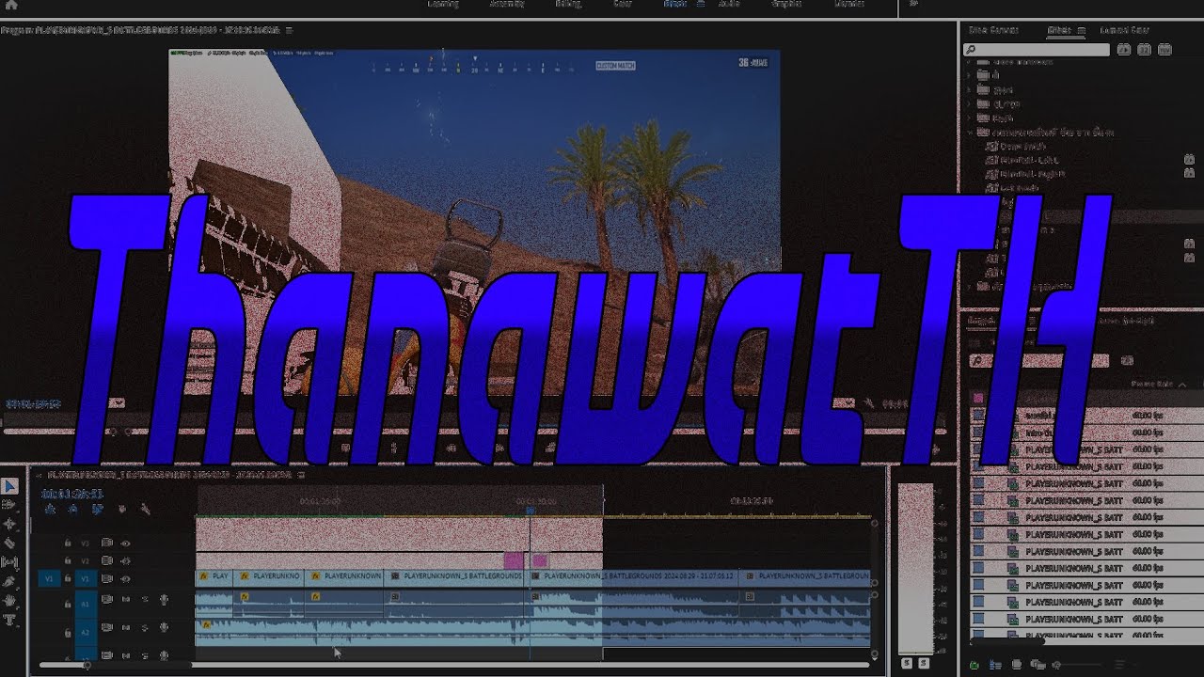
Task: Click the timeline playhead marker
Action: pyautogui.click(x=530, y=510)
